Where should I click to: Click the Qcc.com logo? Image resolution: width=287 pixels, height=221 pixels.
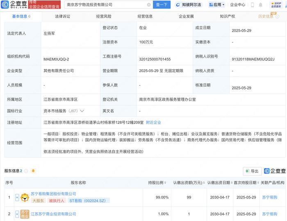pyautogui.click(x=14, y=5)
